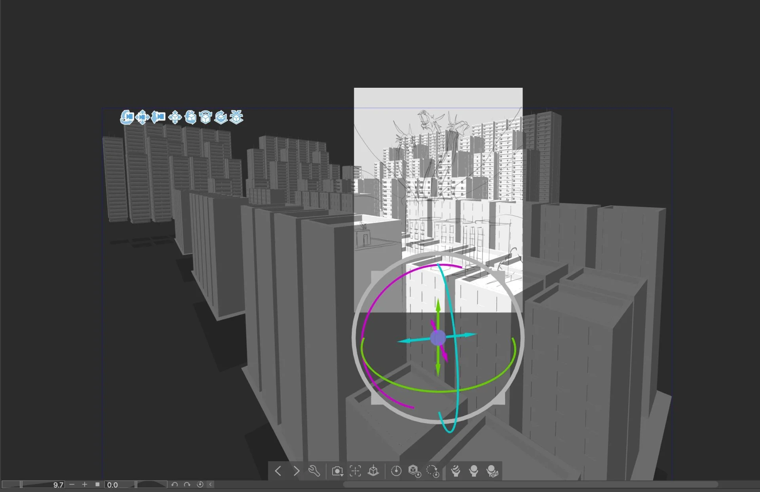Click the rotate canvas left arrow icon
Viewport: 760px width, 492px height.
click(x=174, y=484)
